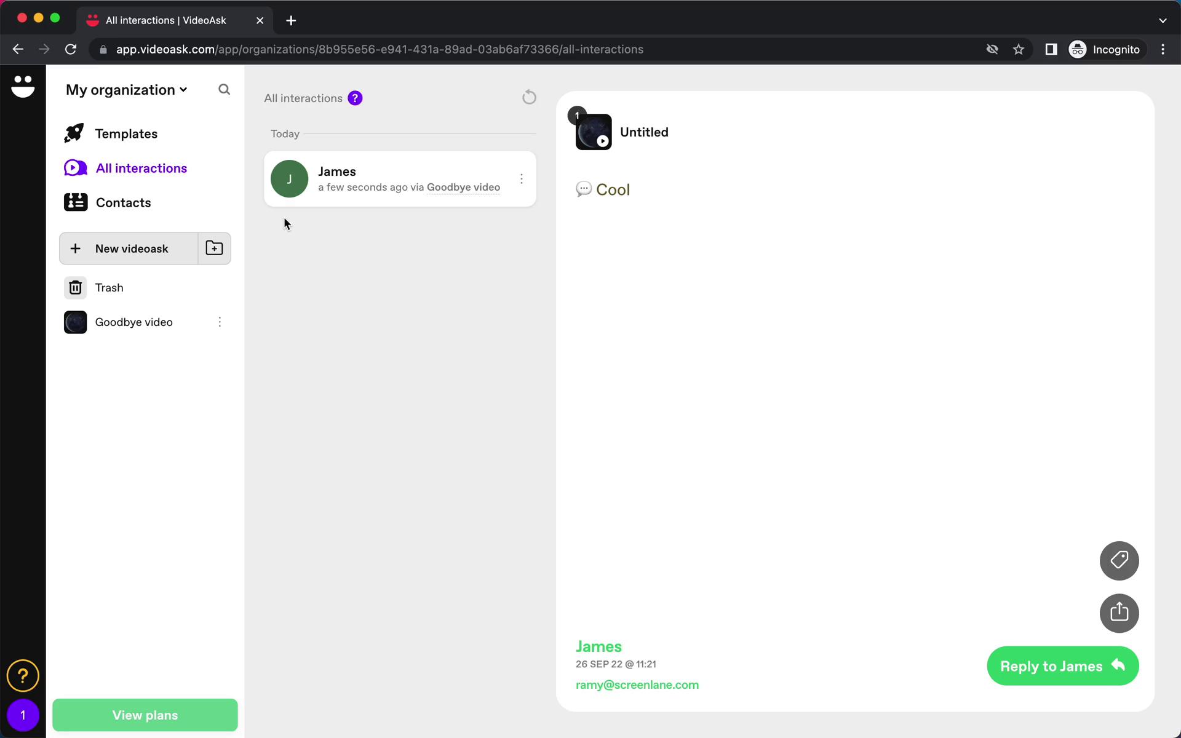
Task: Click ramy@screenlane.com email link
Action: click(x=637, y=684)
